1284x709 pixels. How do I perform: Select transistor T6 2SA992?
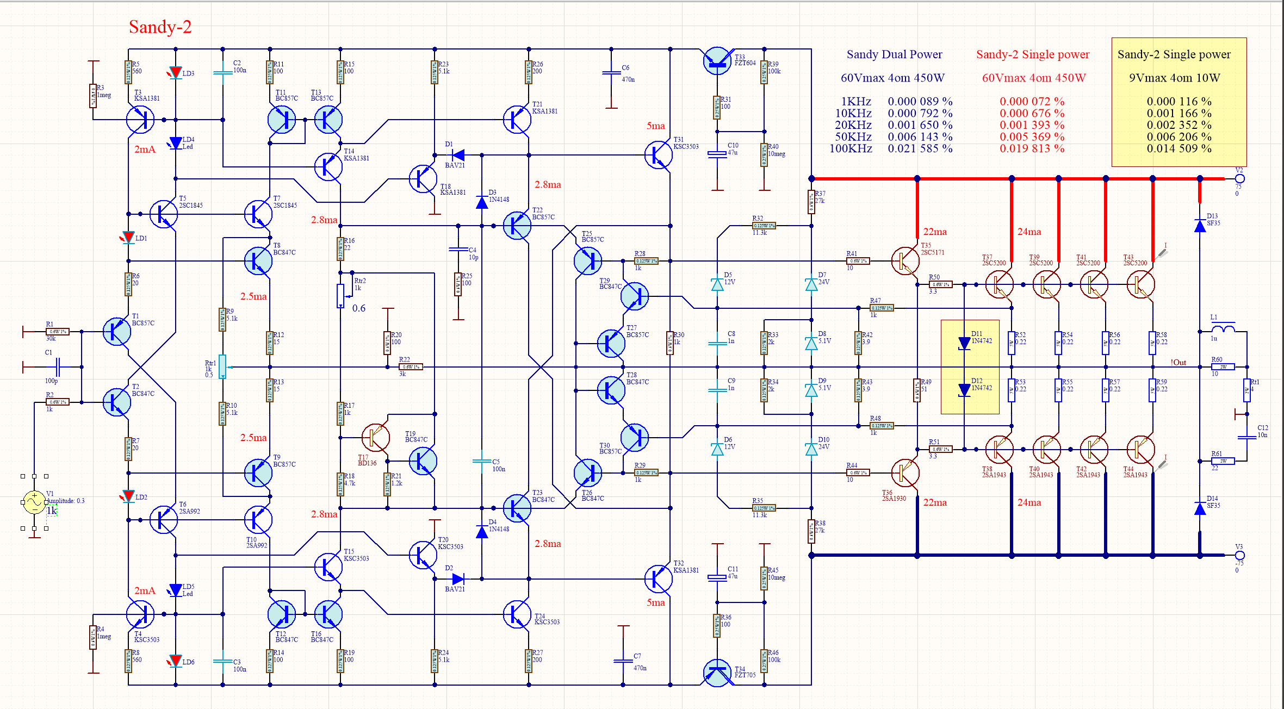coord(163,520)
